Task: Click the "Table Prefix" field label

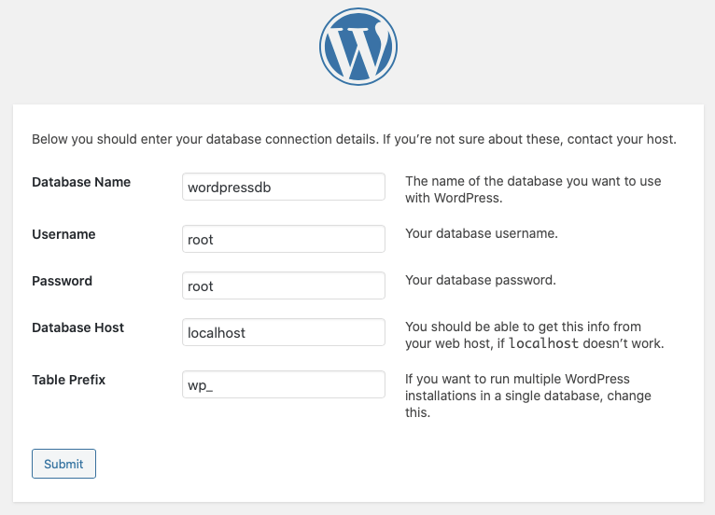Action: 69,380
